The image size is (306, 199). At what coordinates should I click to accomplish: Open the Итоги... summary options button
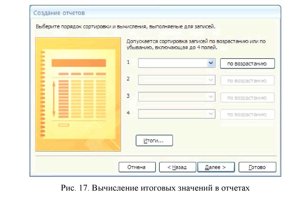pos(154,141)
